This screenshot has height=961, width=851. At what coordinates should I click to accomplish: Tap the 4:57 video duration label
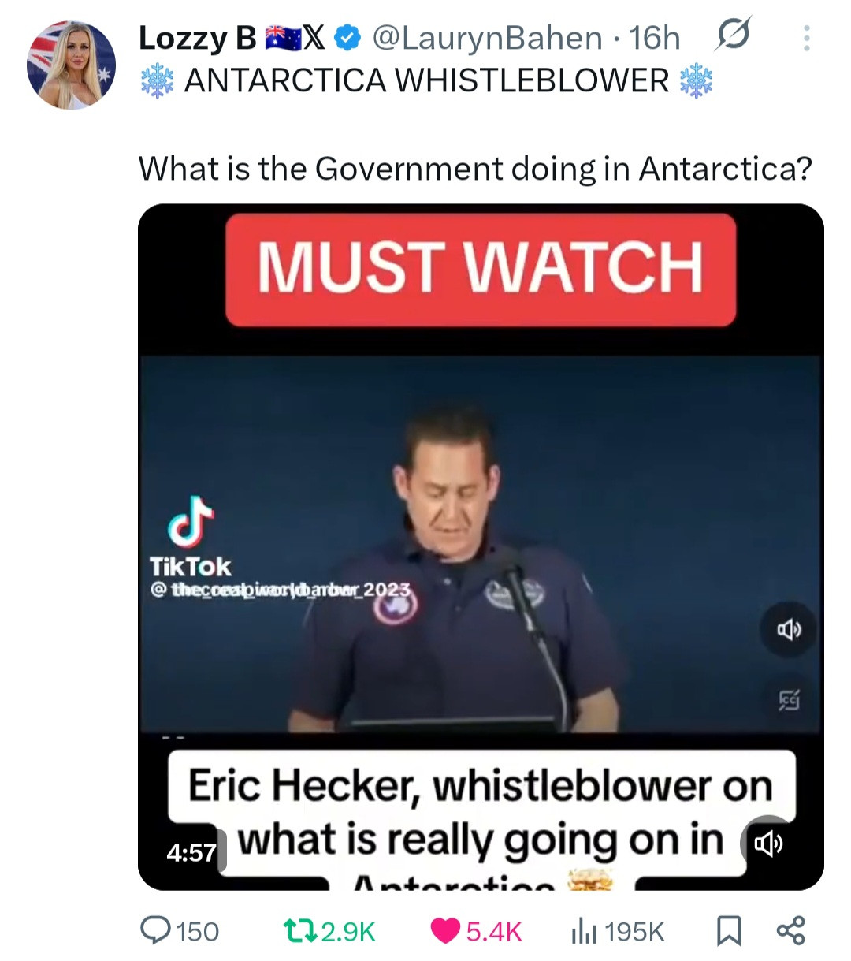click(x=191, y=852)
